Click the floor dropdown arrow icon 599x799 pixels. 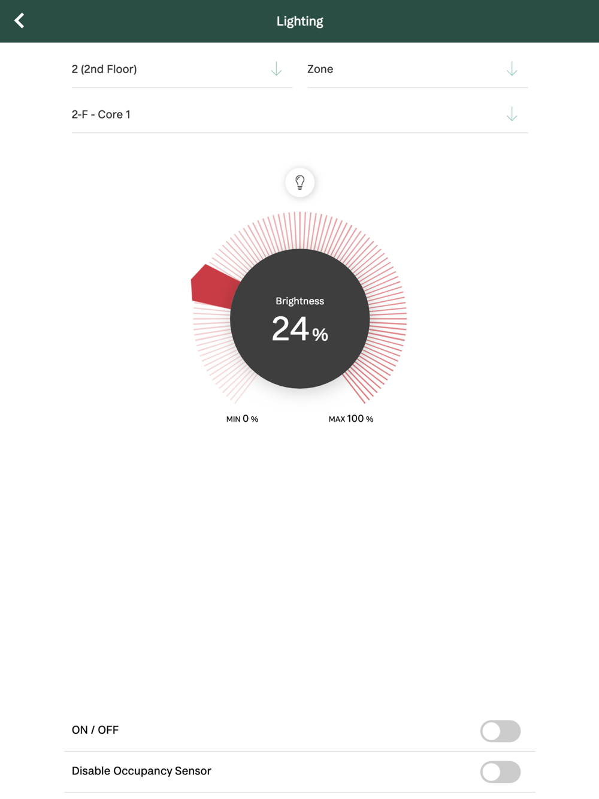click(x=276, y=69)
